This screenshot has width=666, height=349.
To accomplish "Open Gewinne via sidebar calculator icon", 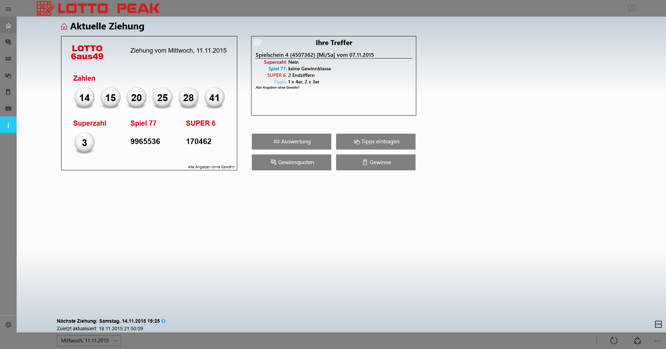I will [8, 92].
